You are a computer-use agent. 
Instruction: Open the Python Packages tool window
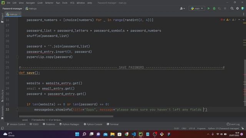pos(69,124)
